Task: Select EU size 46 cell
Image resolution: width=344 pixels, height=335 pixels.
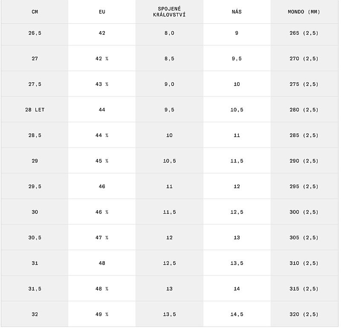Action: 102,187
